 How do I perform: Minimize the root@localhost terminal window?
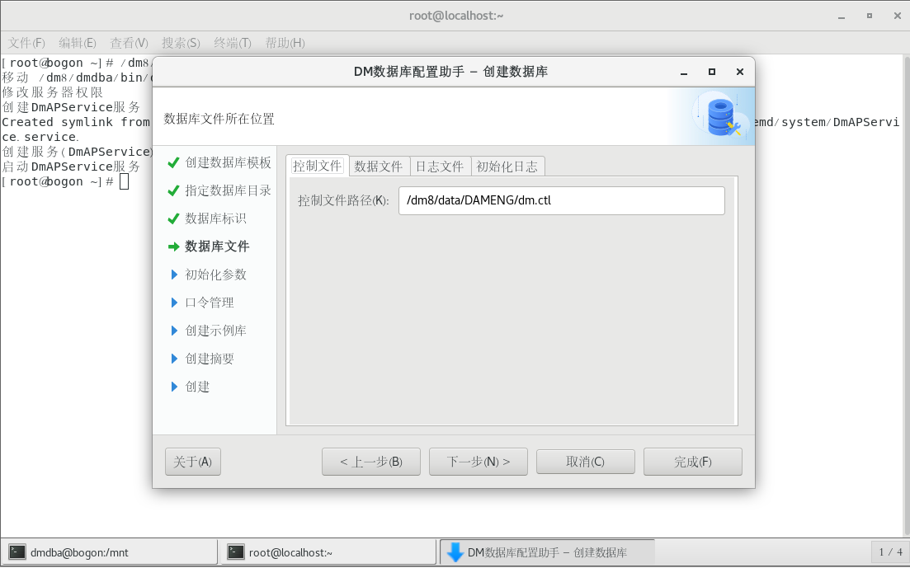tap(842, 16)
